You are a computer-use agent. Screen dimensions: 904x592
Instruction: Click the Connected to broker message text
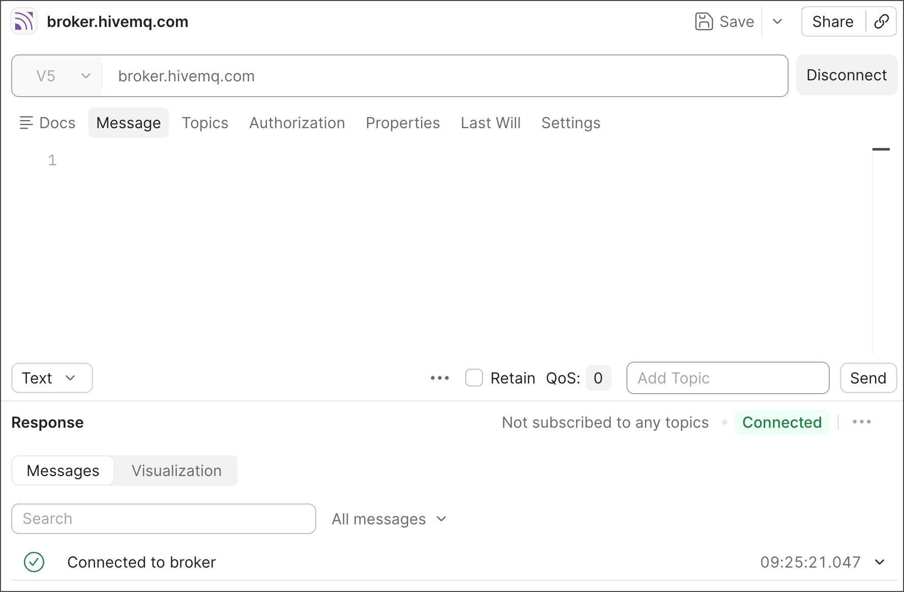click(x=141, y=562)
